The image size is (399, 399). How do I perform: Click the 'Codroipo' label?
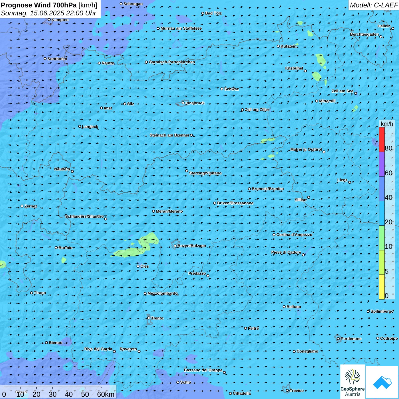[389, 338]
